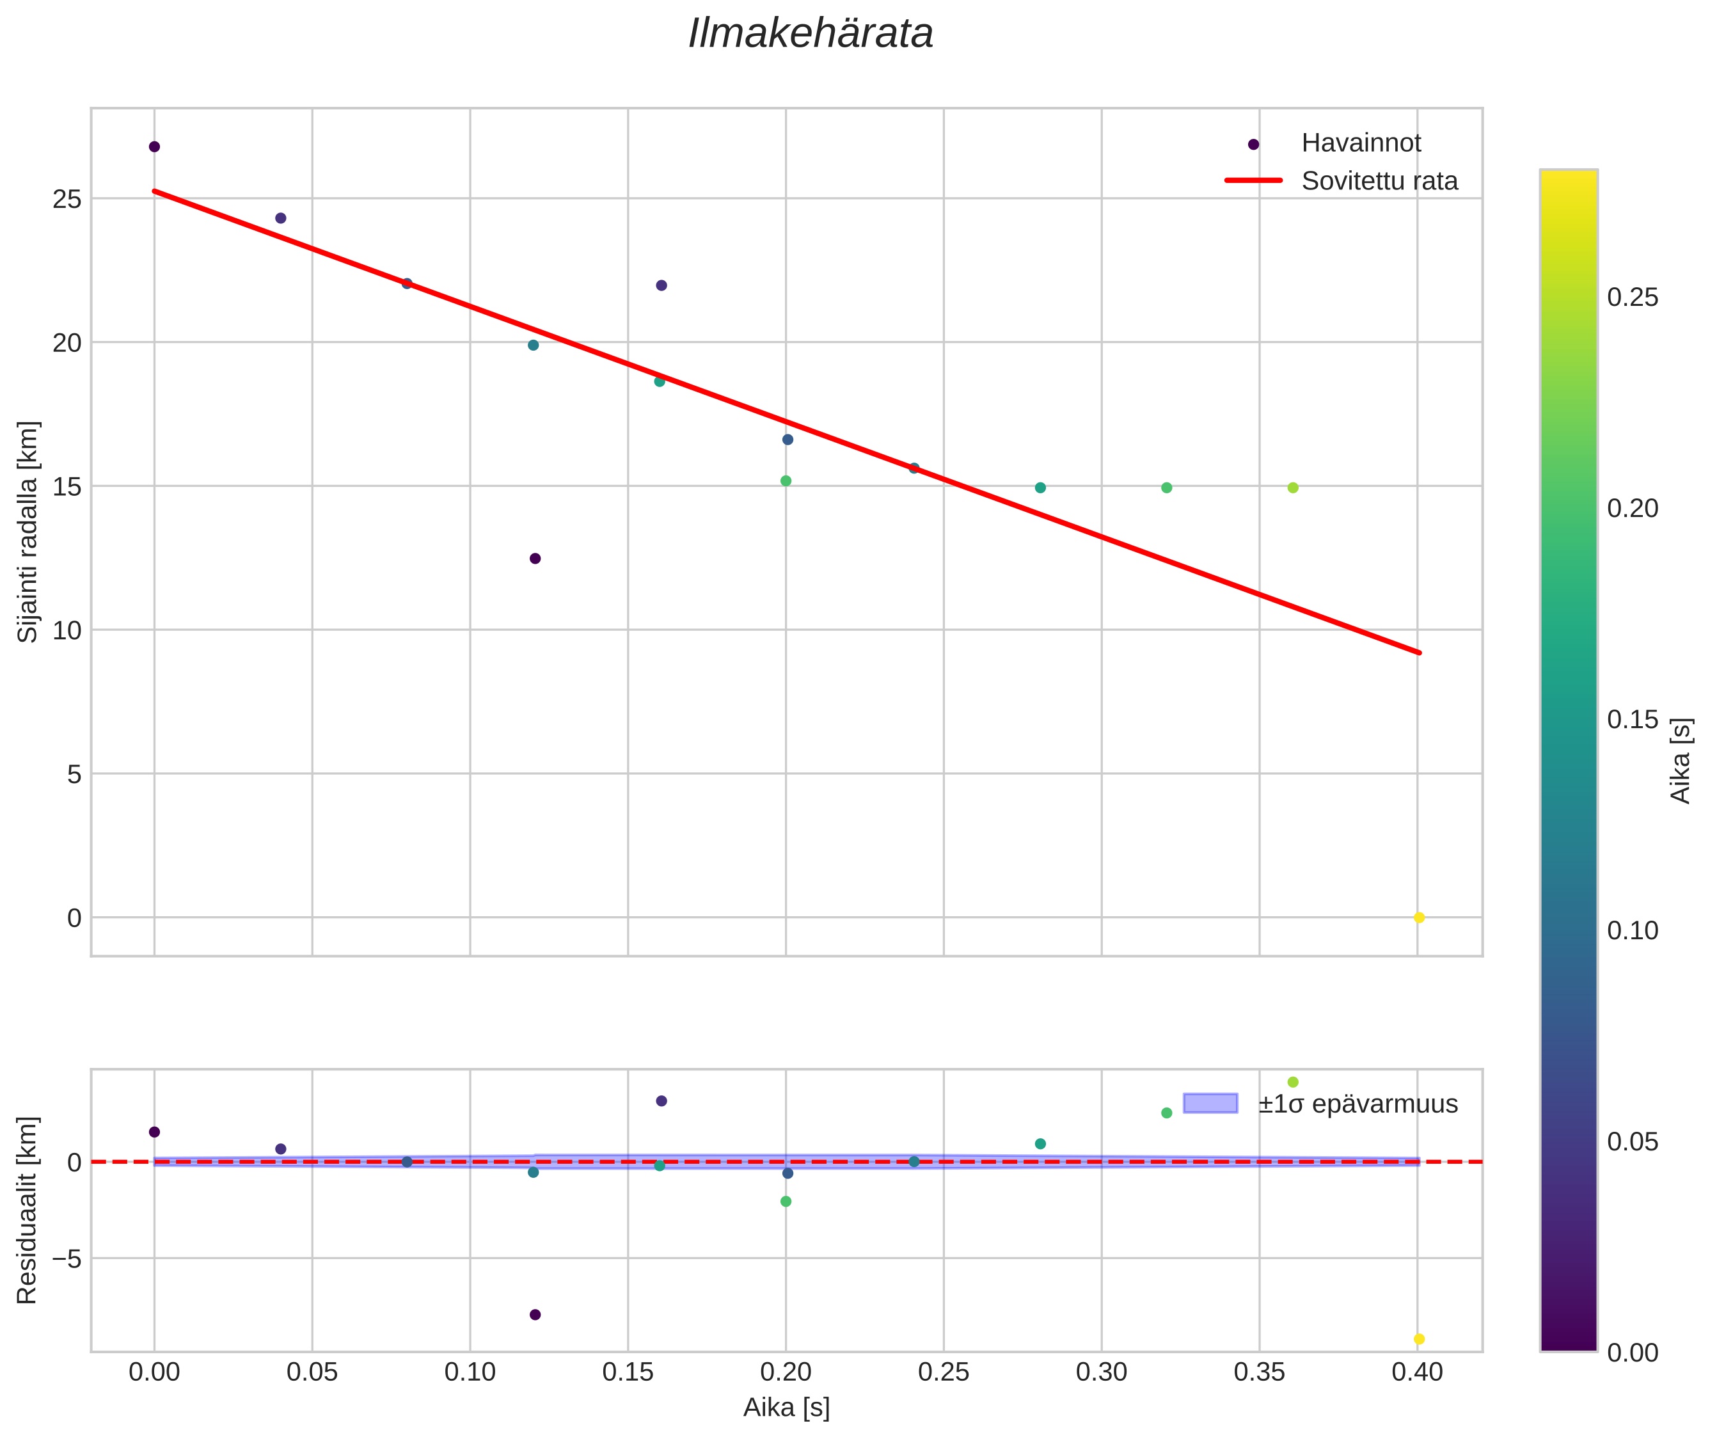
Task: Click the 0.25 colorbar tick label
Action: point(1632,298)
